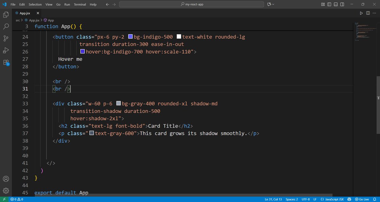The width and height of the screenshot is (380, 202).
Task: Open the Run menu
Action: pyautogui.click(x=67, y=4)
